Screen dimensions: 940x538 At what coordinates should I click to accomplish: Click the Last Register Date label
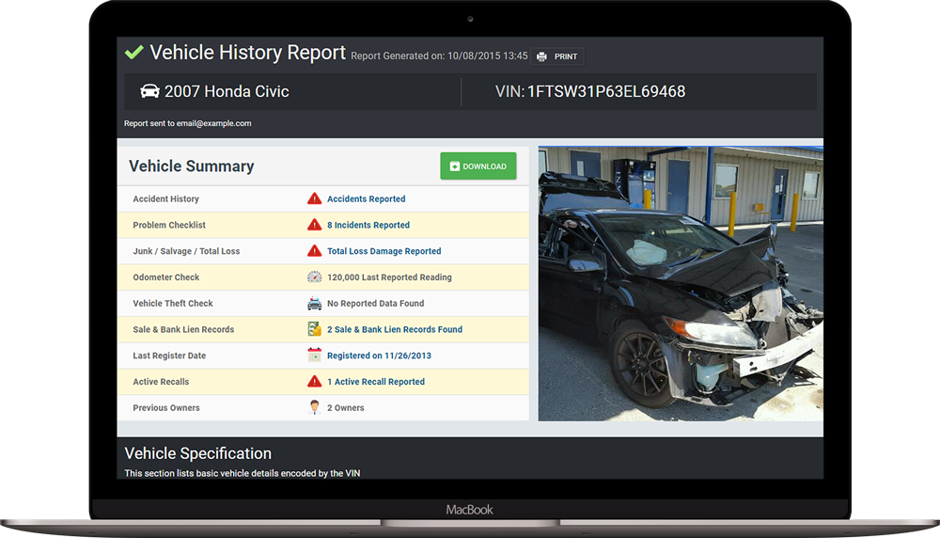coord(169,356)
